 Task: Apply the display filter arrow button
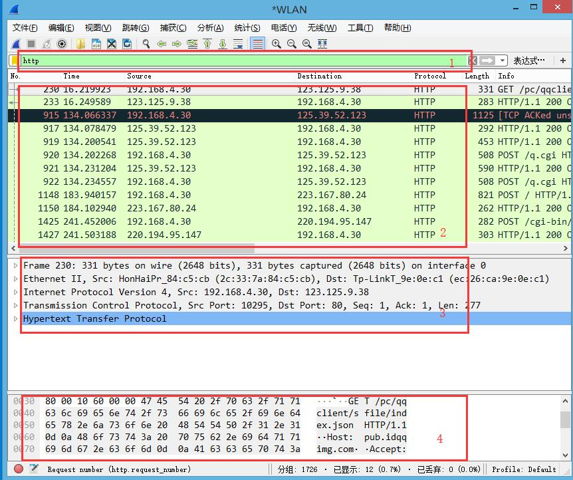487,60
